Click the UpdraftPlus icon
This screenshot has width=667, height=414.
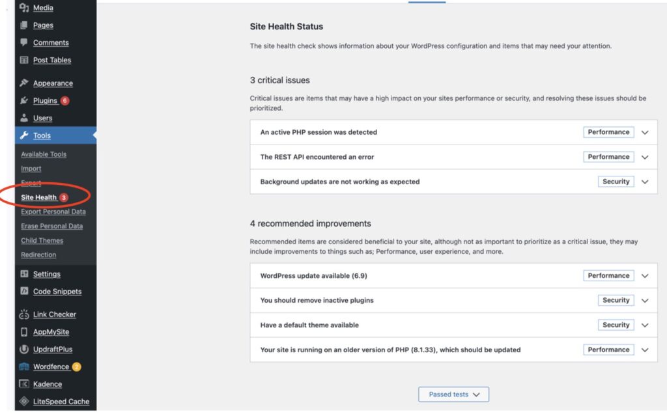[24, 350]
